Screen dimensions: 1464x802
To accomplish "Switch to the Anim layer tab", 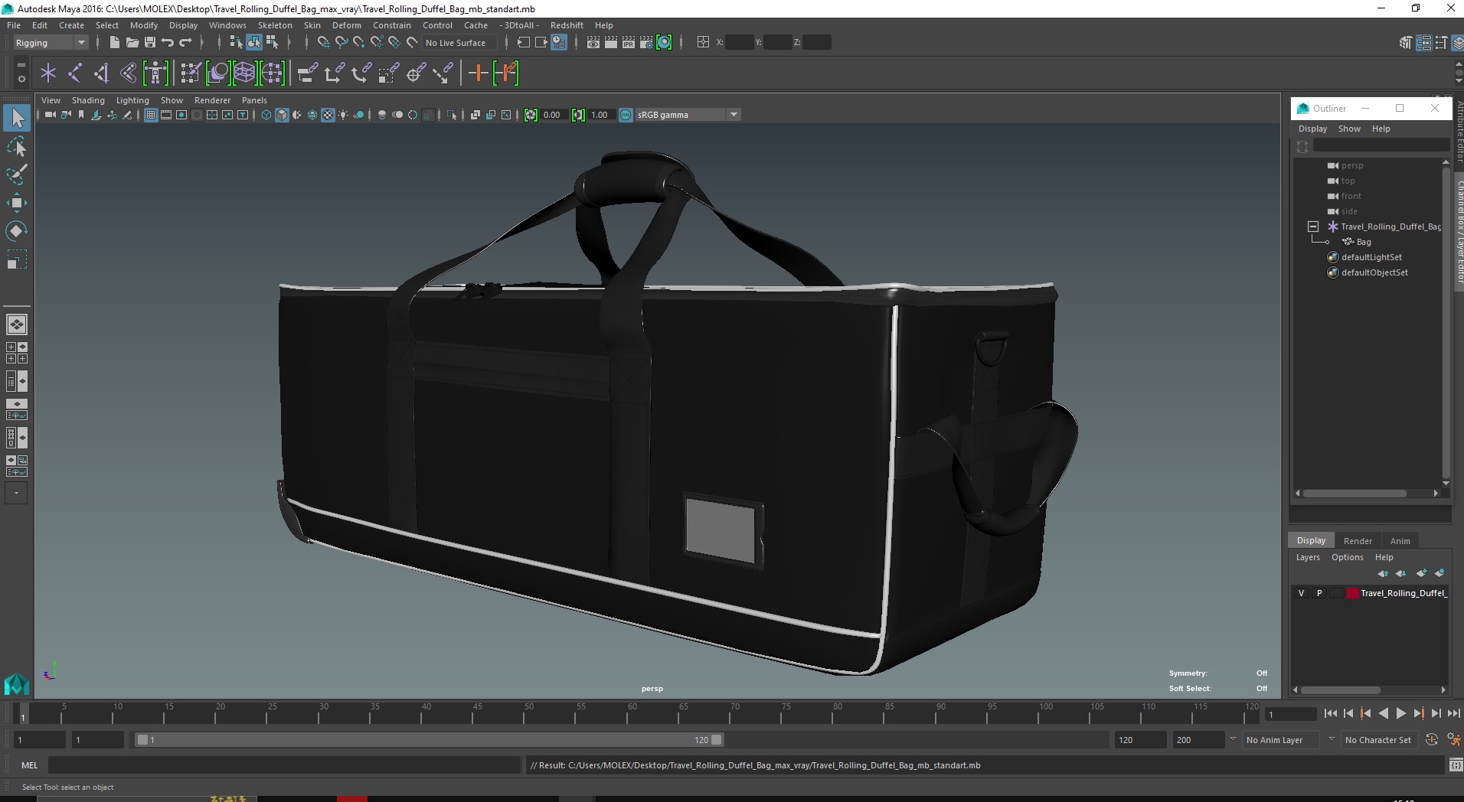I will (x=1400, y=541).
